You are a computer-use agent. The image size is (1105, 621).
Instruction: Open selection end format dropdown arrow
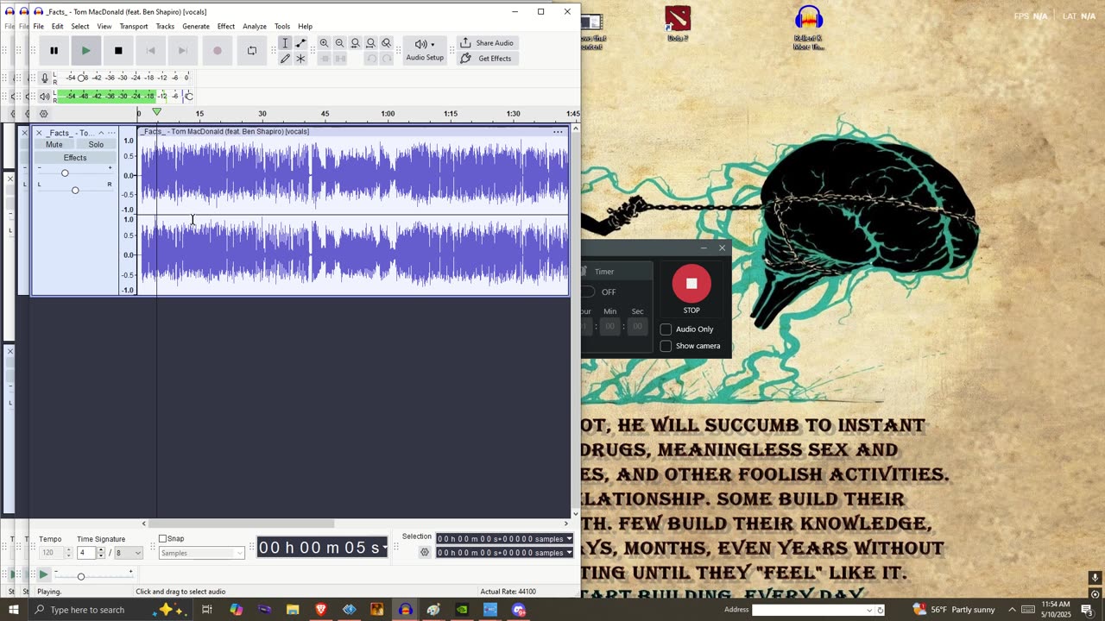click(x=568, y=553)
